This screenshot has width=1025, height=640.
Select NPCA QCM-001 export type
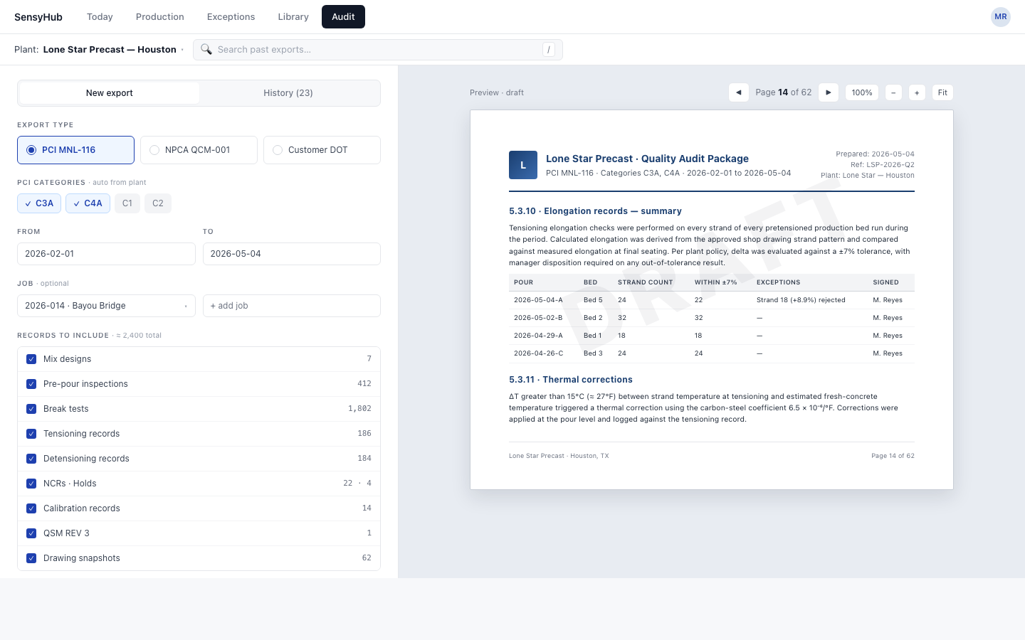pyautogui.click(x=199, y=150)
